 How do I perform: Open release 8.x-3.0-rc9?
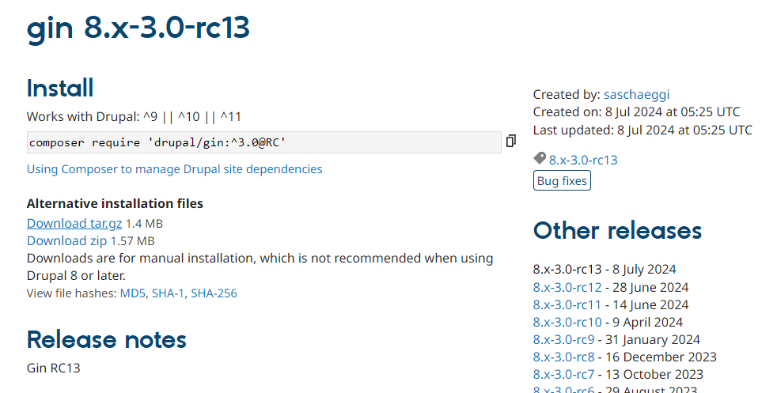(x=563, y=340)
